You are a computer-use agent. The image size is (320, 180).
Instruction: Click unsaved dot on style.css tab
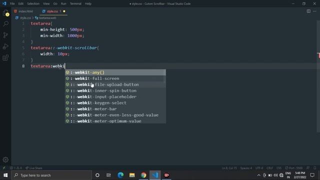64,11
